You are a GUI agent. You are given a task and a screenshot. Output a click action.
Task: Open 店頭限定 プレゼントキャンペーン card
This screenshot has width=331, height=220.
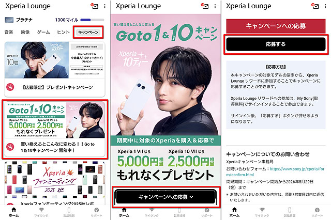[55, 69]
